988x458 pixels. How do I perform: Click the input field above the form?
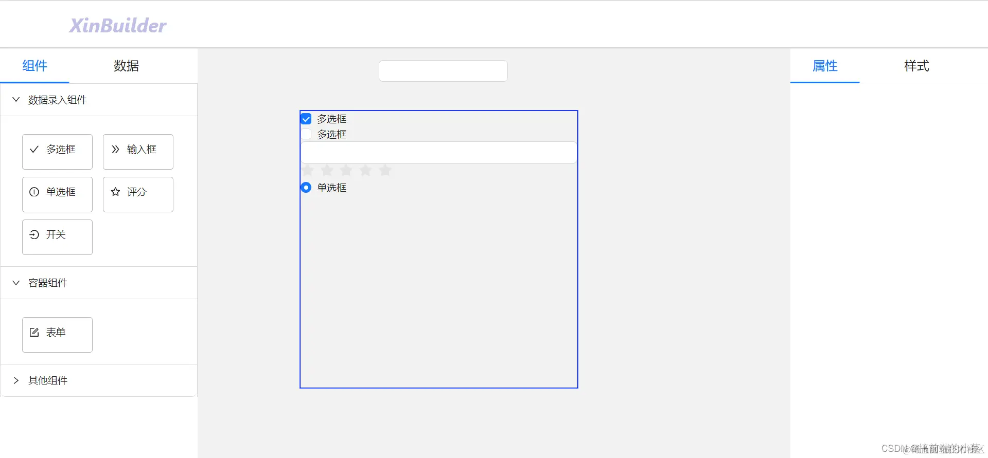[443, 71]
